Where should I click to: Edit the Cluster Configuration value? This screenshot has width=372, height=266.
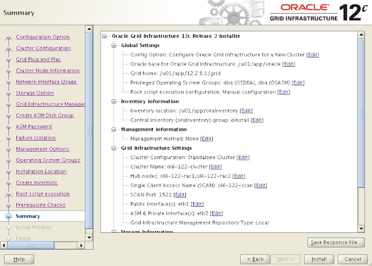pos(243,157)
